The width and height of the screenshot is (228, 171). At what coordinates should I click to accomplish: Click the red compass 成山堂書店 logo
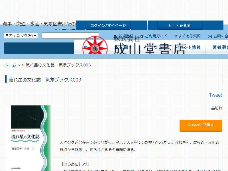(x=95, y=45)
